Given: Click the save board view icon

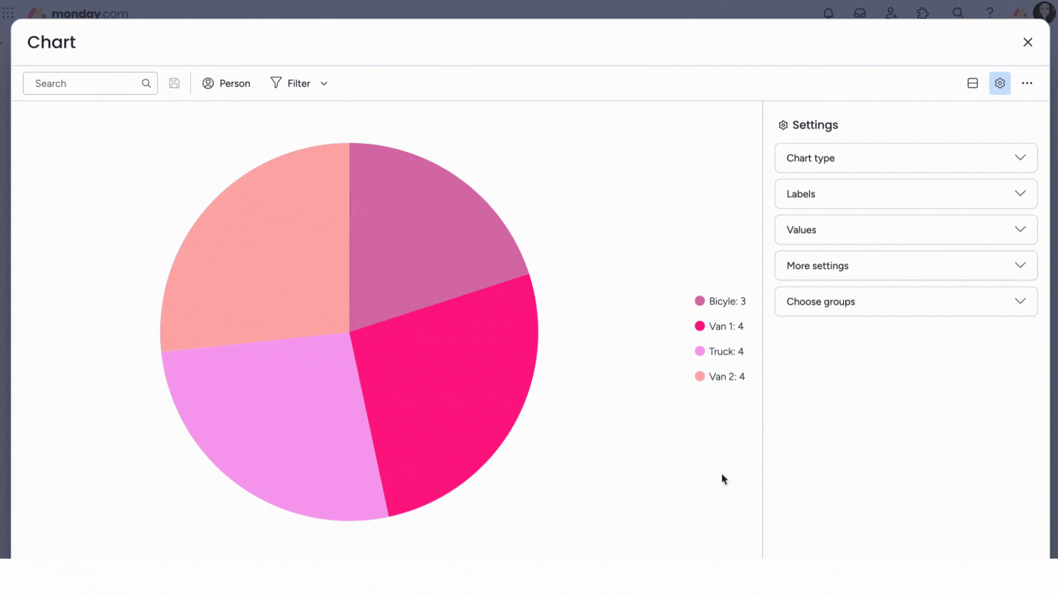Looking at the screenshot, I should click(174, 82).
